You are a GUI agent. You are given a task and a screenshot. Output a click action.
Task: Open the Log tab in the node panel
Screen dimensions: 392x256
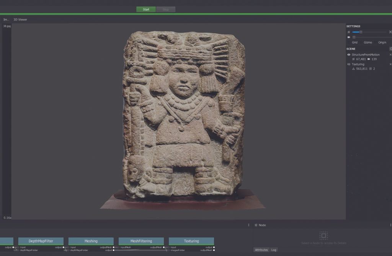(274, 250)
